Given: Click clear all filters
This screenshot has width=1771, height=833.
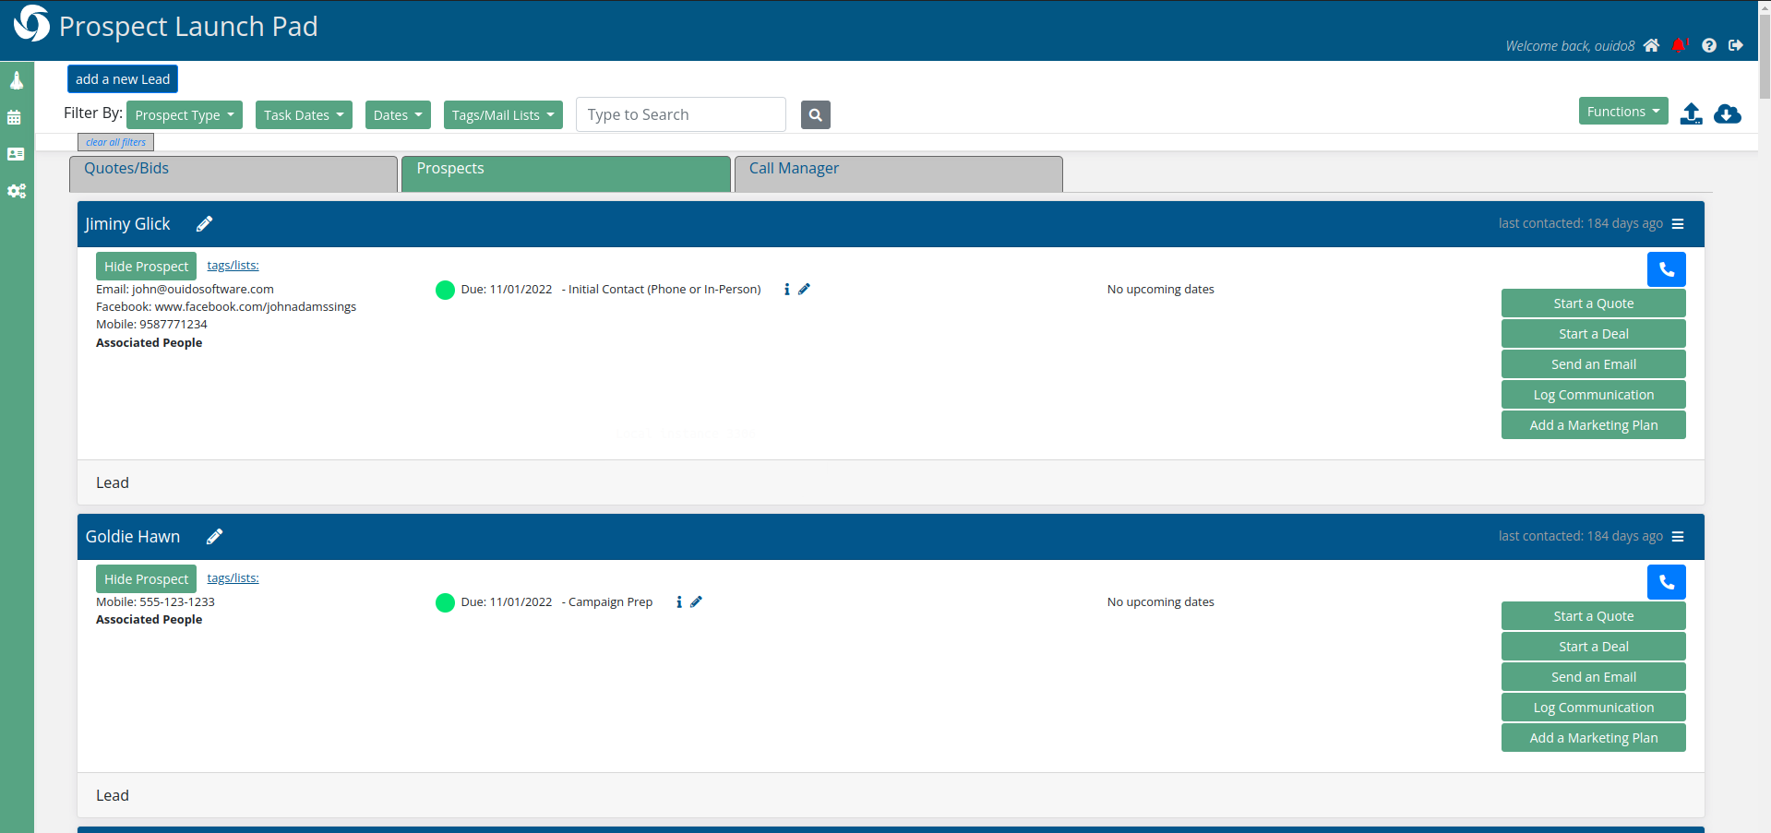Looking at the screenshot, I should click(115, 142).
